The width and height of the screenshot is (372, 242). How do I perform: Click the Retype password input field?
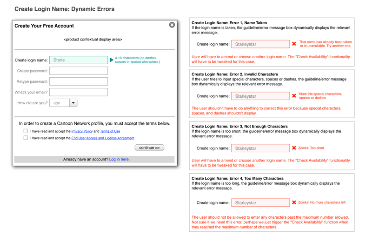[79, 81]
